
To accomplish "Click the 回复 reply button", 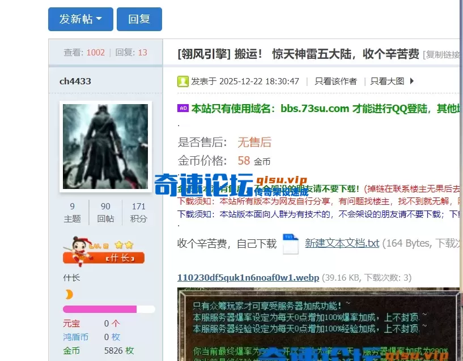I will click(x=139, y=19).
